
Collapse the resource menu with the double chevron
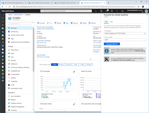click(x=33, y=22)
